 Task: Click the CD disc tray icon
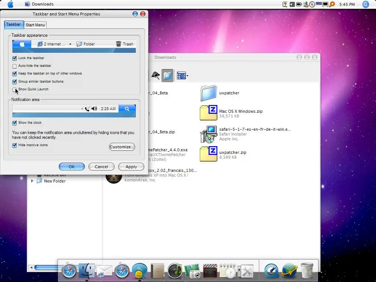(x=312, y=4)
